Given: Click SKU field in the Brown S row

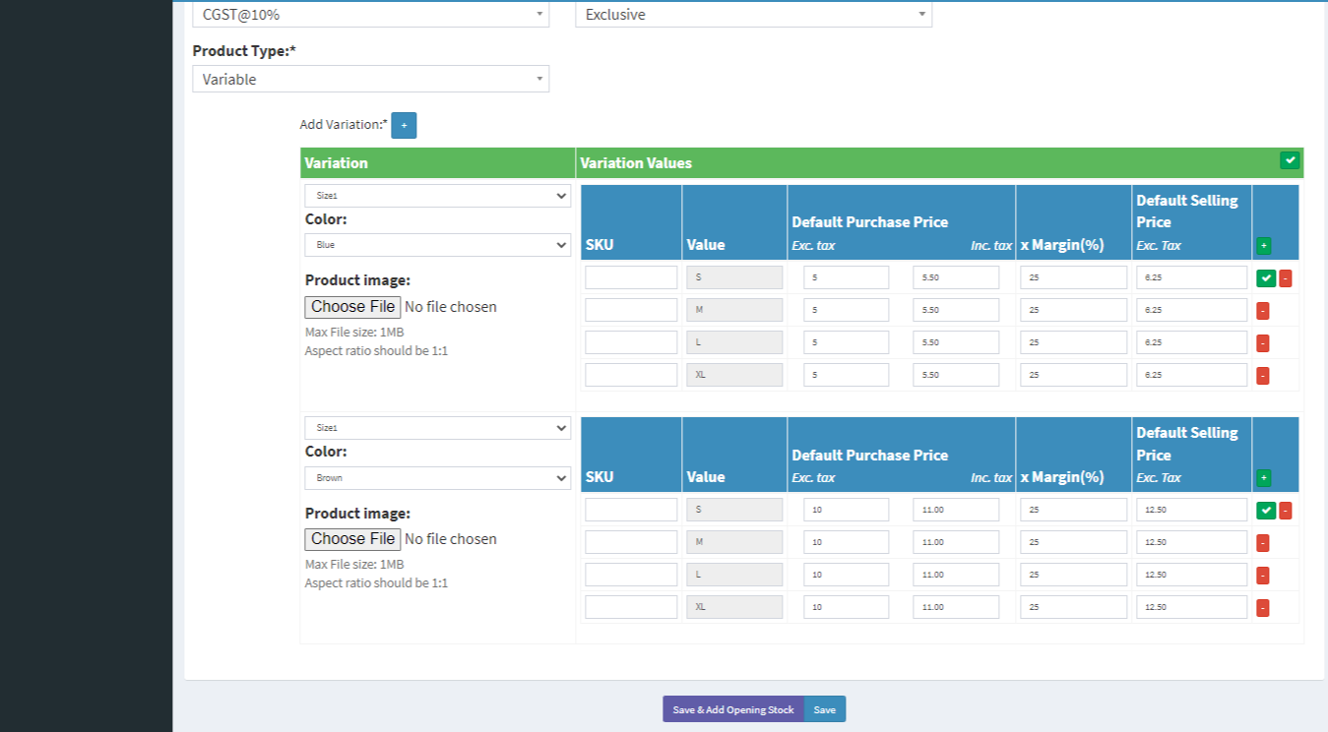Looking at the screenshot, I should (x=631, y=510).
